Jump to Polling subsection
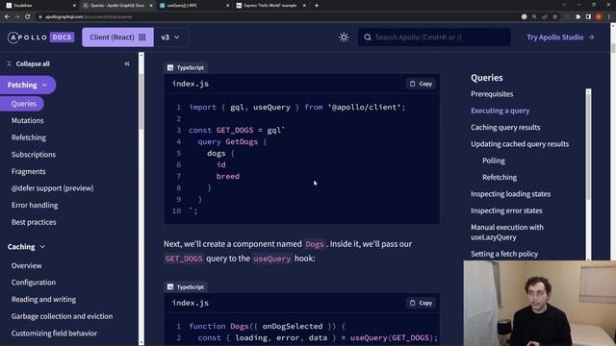Screen dimensions: 616x346 (494, 161)
